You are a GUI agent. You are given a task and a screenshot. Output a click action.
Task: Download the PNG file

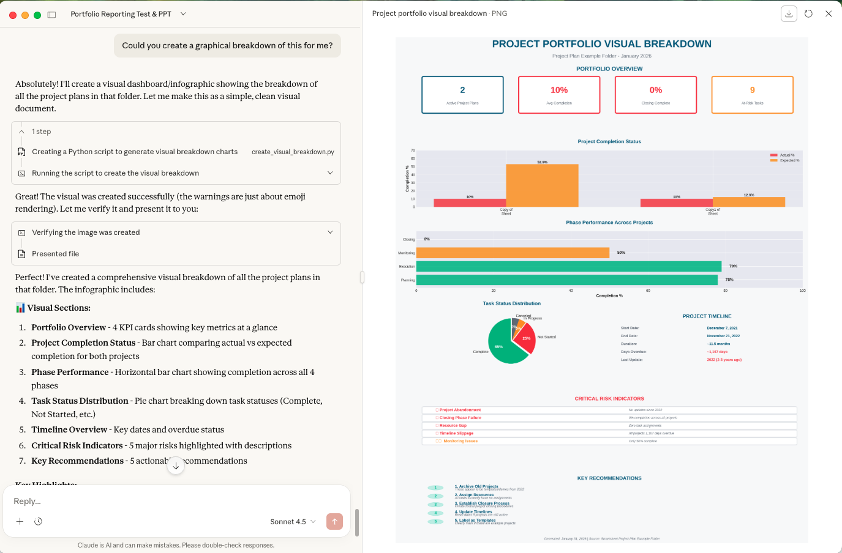pos(789,14)
